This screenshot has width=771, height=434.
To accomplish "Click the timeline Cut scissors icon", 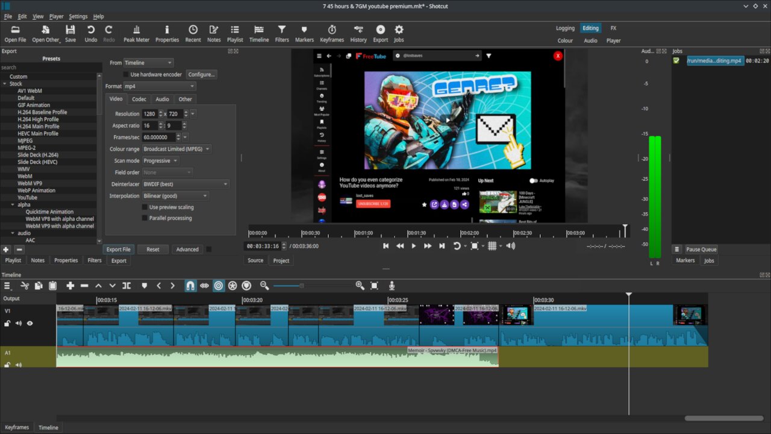I will pyautogui.click(x=25, y=286).
